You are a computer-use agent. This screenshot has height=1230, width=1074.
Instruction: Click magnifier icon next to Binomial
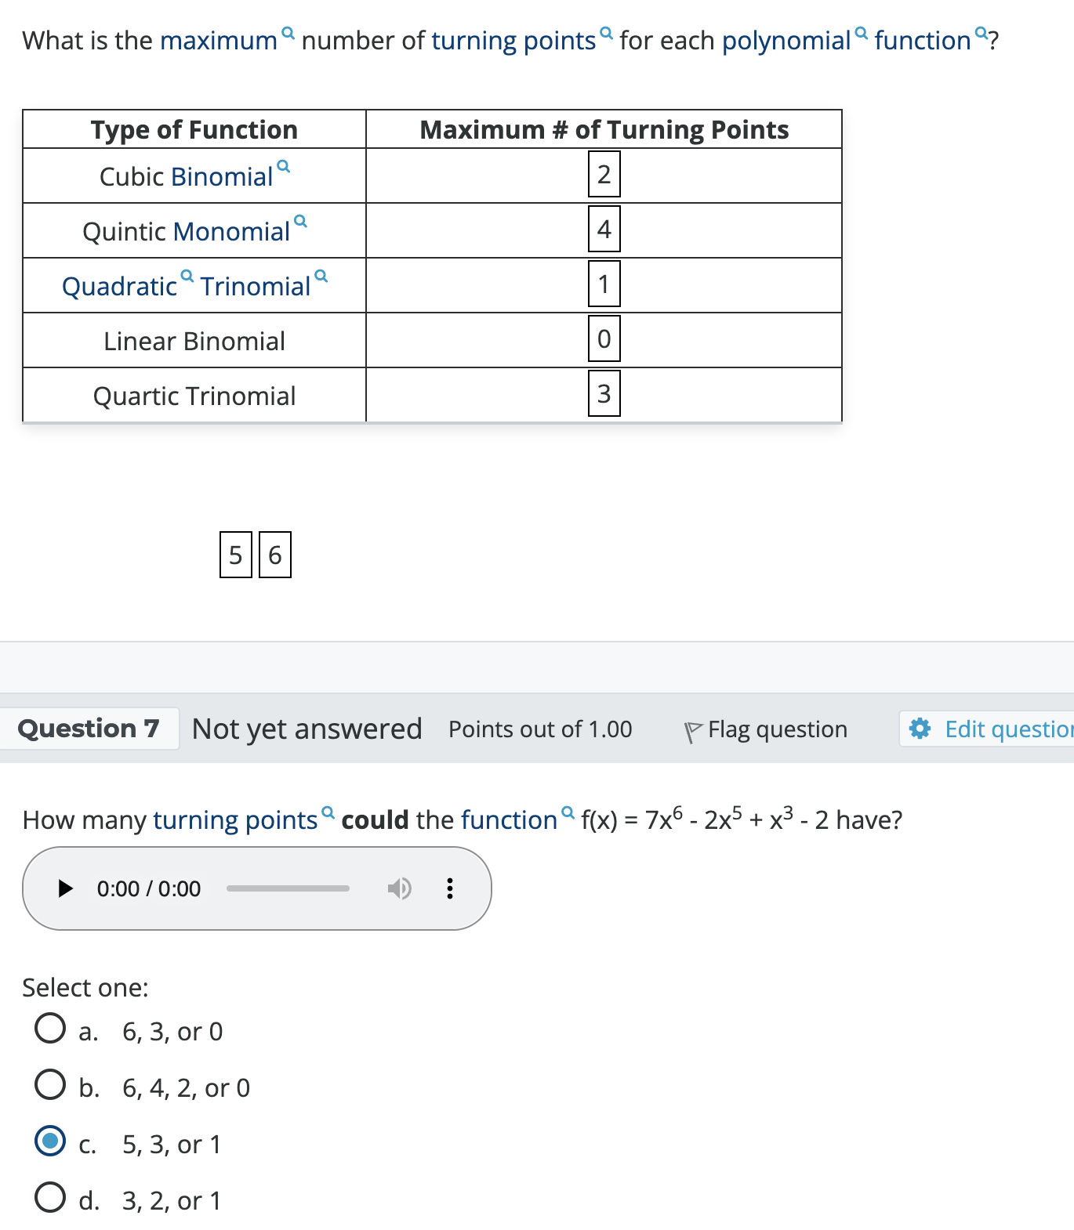[284, 166]
